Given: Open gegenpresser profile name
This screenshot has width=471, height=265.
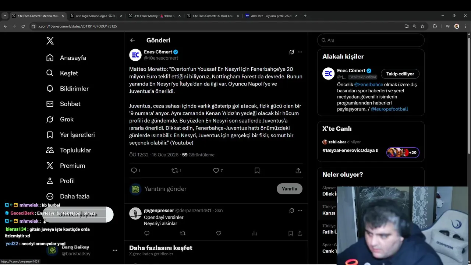Looking at the screenshot, I should pyautogui.click(x=159, y=210).
